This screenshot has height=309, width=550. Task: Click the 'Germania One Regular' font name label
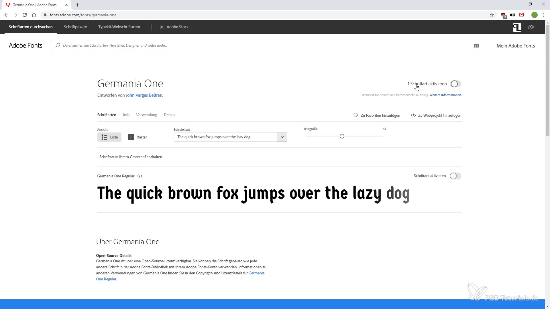point(116,176)
